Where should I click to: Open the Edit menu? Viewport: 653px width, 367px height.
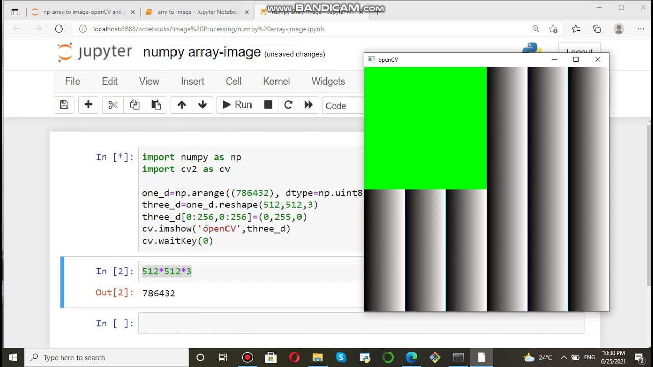coord(110,81)
